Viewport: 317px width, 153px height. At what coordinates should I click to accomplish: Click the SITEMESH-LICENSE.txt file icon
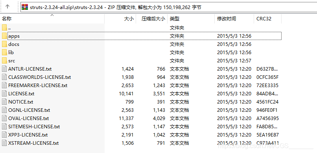coord(4,127)
